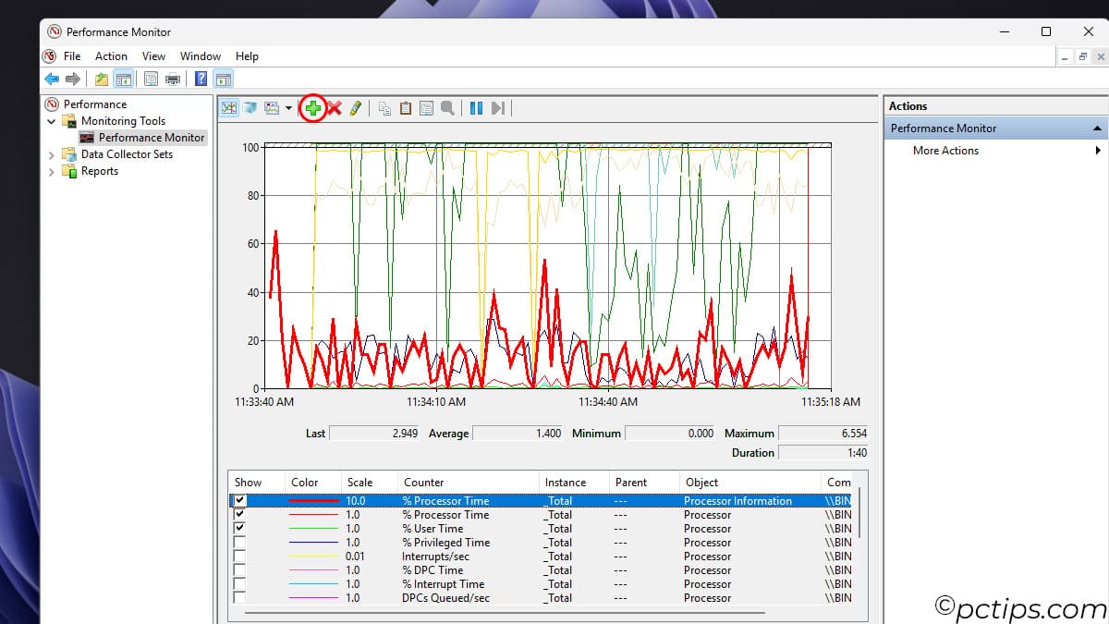This screenshot has height=624, width=1109.
Task: Expand the Data Collector Sets node
Action: coord(52,153)
